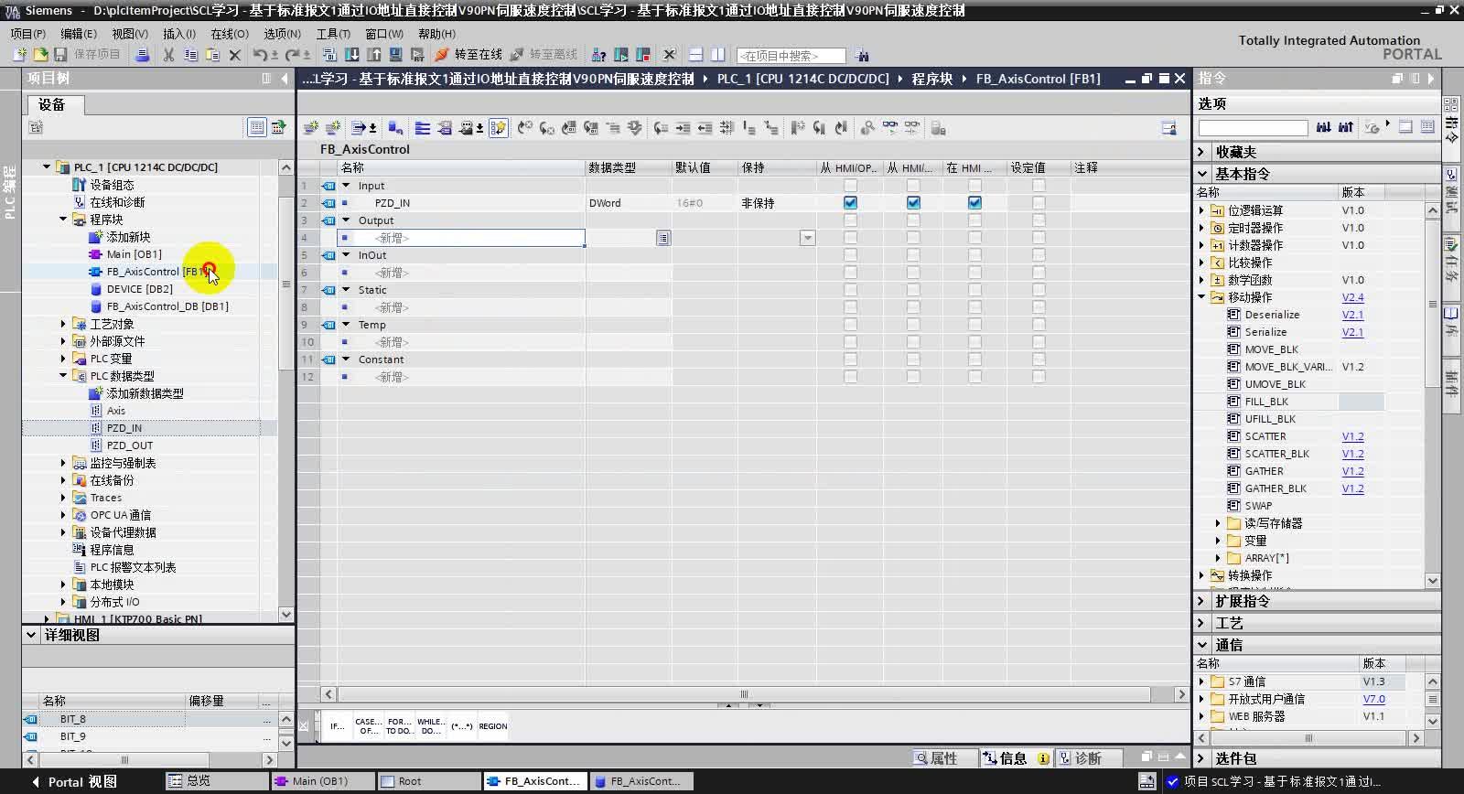Expand the 监控与强制表 tree node

click(63, 463)
